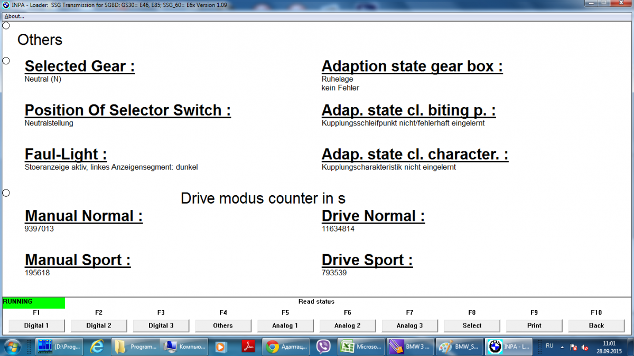The image size is (634, 356).
Task: Click the Digital 1 button
Action: pos(36,325)
